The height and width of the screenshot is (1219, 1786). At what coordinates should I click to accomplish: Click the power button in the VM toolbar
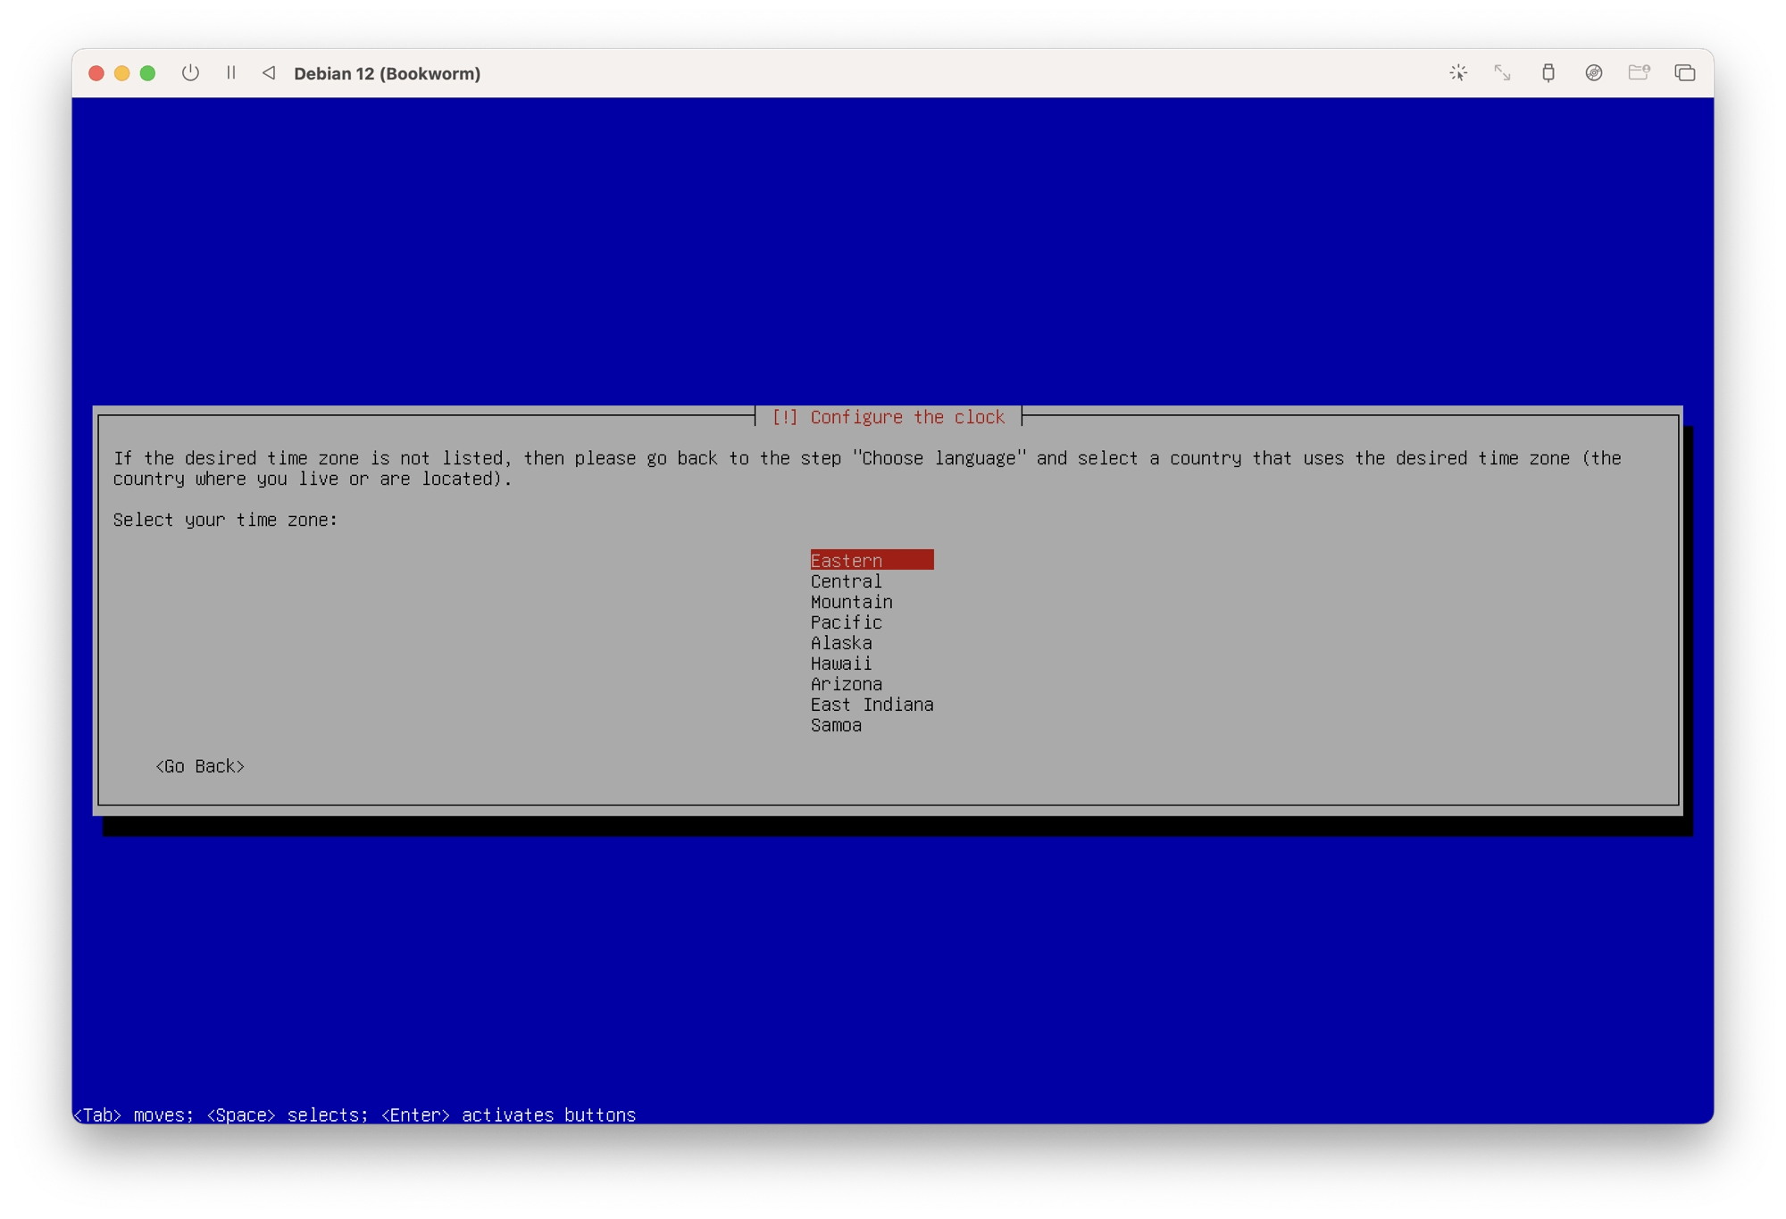191,73
